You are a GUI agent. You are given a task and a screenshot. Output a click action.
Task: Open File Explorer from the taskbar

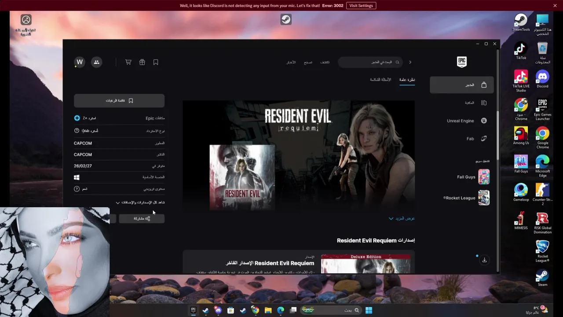(x=268, y=310)
